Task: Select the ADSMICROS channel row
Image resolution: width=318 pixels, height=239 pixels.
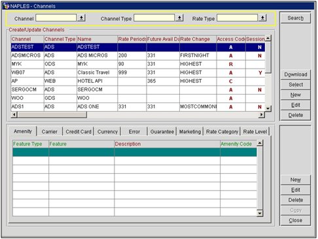Action: tap(138, 56)
